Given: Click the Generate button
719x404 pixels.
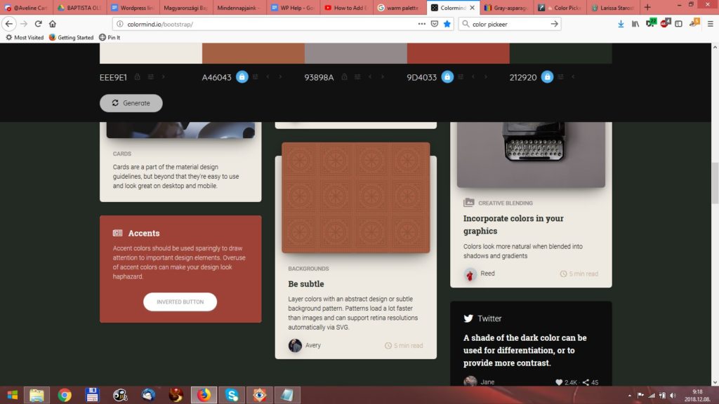Looking at the screenshot, I should point(131,103).
